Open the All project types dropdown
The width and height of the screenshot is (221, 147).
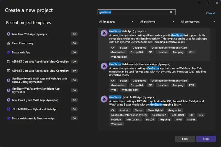(198, 22)
